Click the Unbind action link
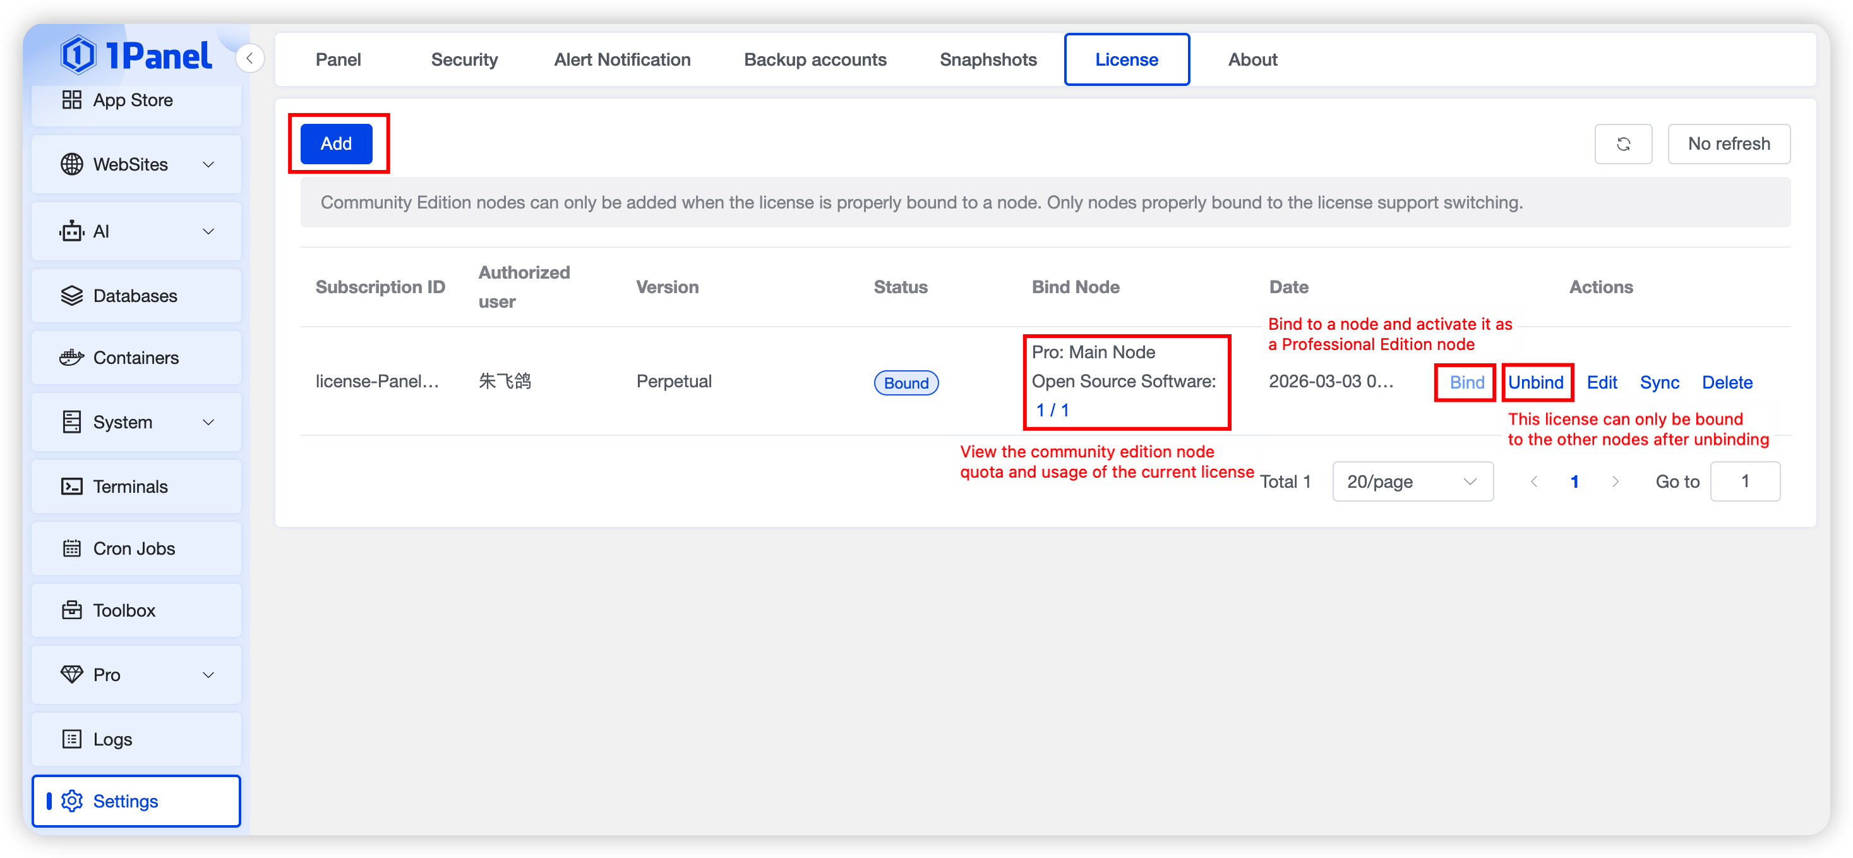This screenshot has width=1853, height=858. [1535, 382]
